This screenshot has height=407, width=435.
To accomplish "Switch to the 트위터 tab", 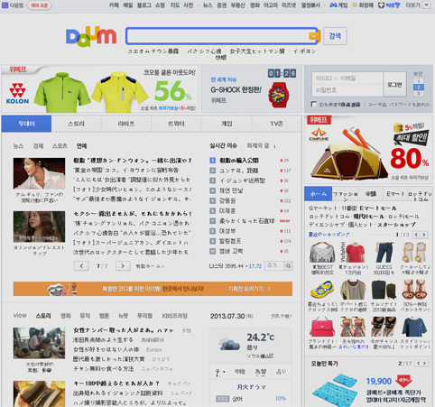I will [x=176, y=124].
